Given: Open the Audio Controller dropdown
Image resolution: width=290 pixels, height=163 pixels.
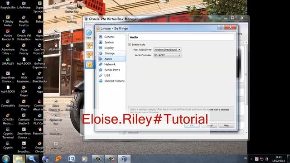Looking at the screenshot, I should (167, 55).
